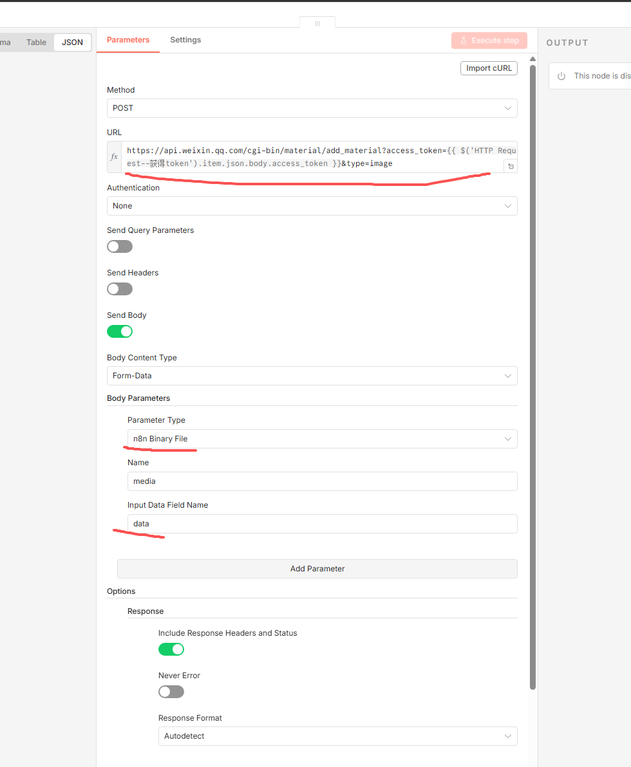This screenshot has width=631, height=767.
Task: Click the Import cURL button
Action: tap(489, 68)
